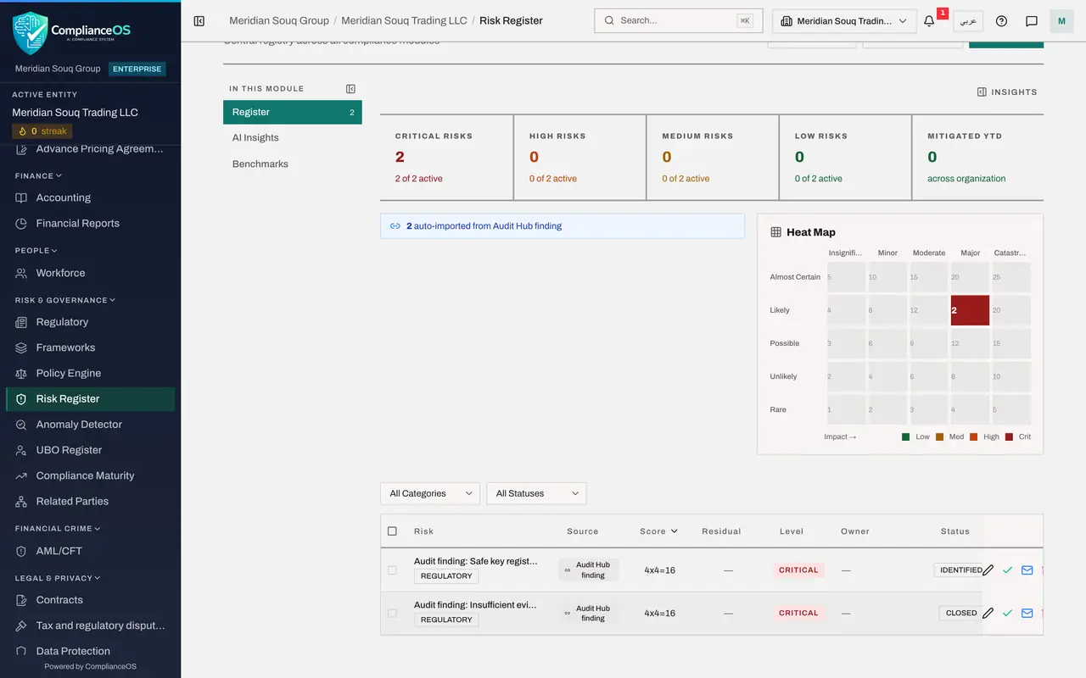Image resolution: width=1086 pixels, height=678 pixels.
Task: Sort the table by Score column
Action: tap(658, 531)
